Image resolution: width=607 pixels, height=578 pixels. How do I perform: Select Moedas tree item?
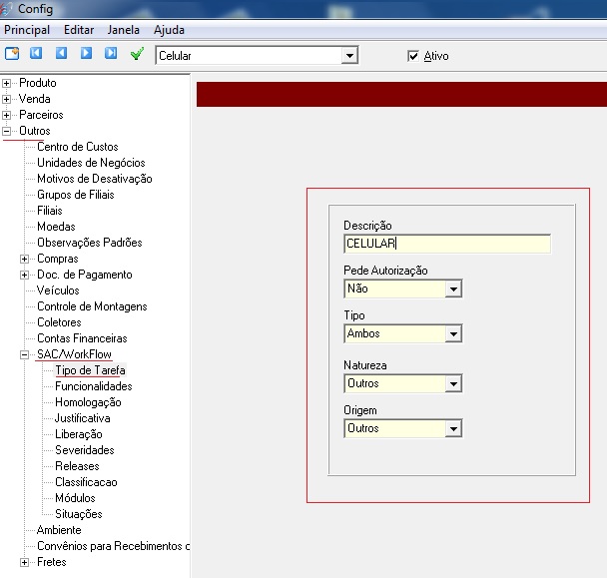pyautogui.click(x=56, y=227)
